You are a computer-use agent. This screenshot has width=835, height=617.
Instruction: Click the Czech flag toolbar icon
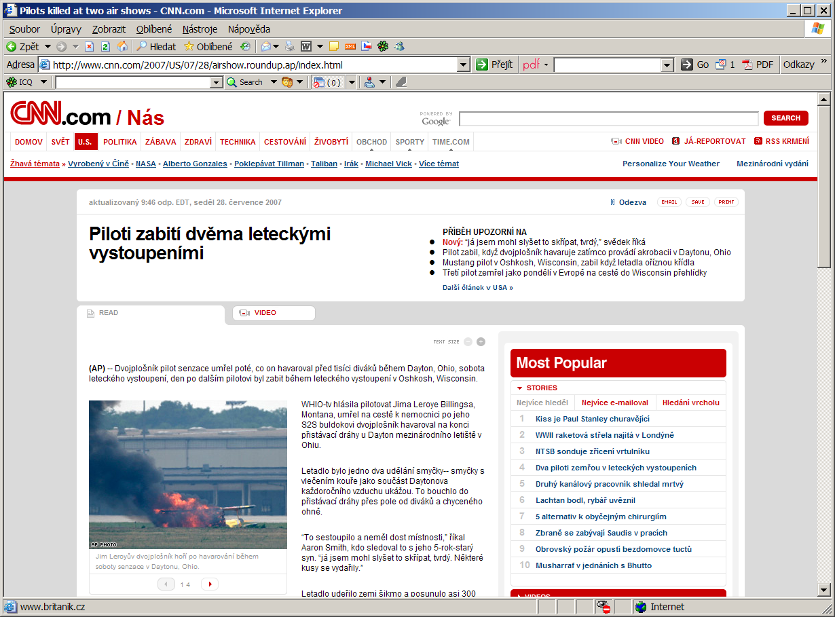click(367, 47)
